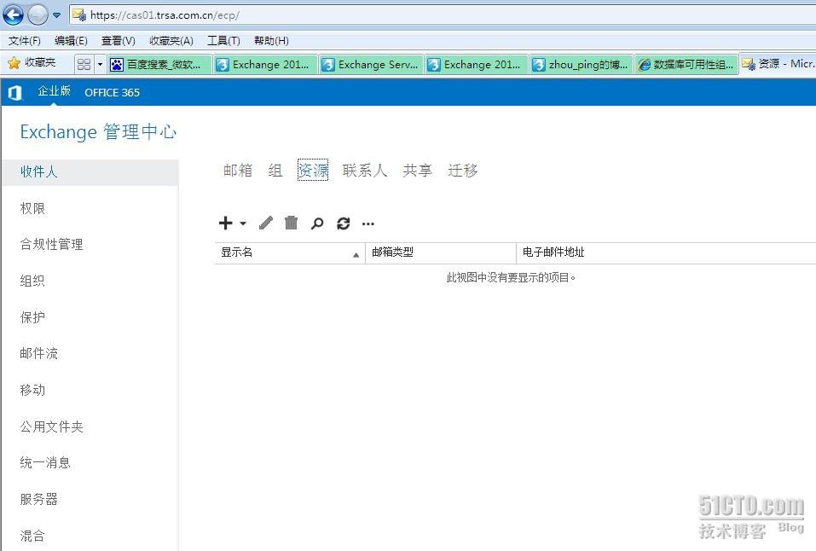Viewport: 816px width, 551px height.
Task: Click the browser forward arrow button
Action: coord(38,14)
